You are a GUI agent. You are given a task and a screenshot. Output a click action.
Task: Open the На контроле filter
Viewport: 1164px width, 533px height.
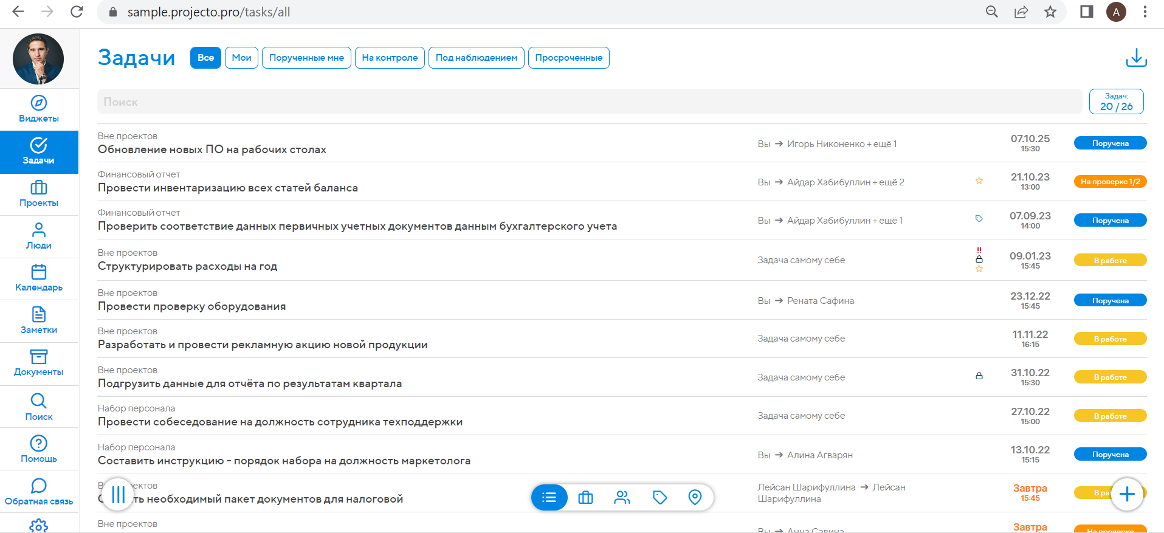(390, 58)
